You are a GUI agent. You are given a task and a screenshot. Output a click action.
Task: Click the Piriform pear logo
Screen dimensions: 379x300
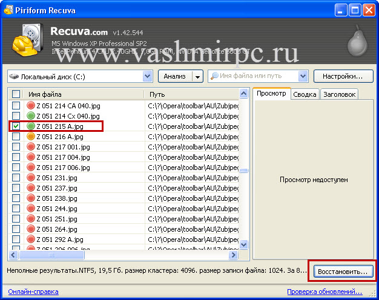357,41
